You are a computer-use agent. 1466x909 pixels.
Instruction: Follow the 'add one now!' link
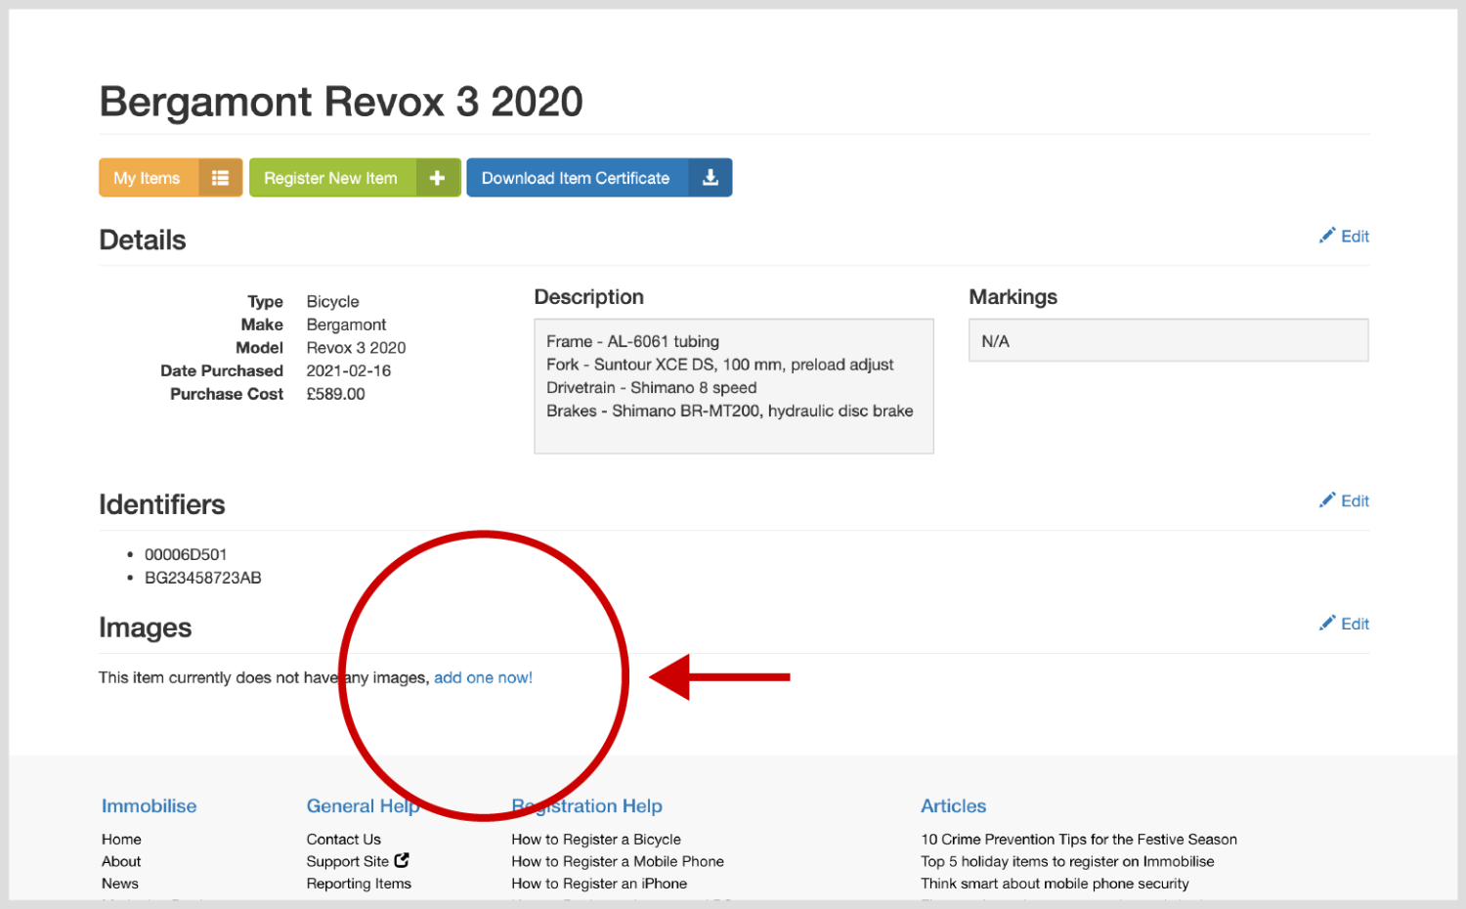[x=483, y=677]
